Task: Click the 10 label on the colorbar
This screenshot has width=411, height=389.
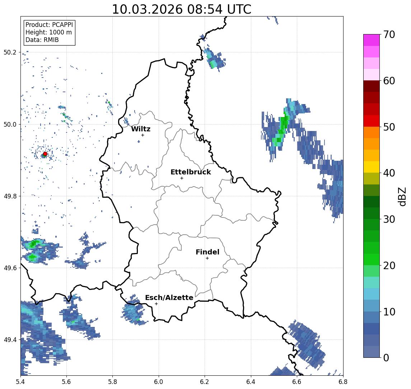Action: pyautogui.click(x=389, y=311)
